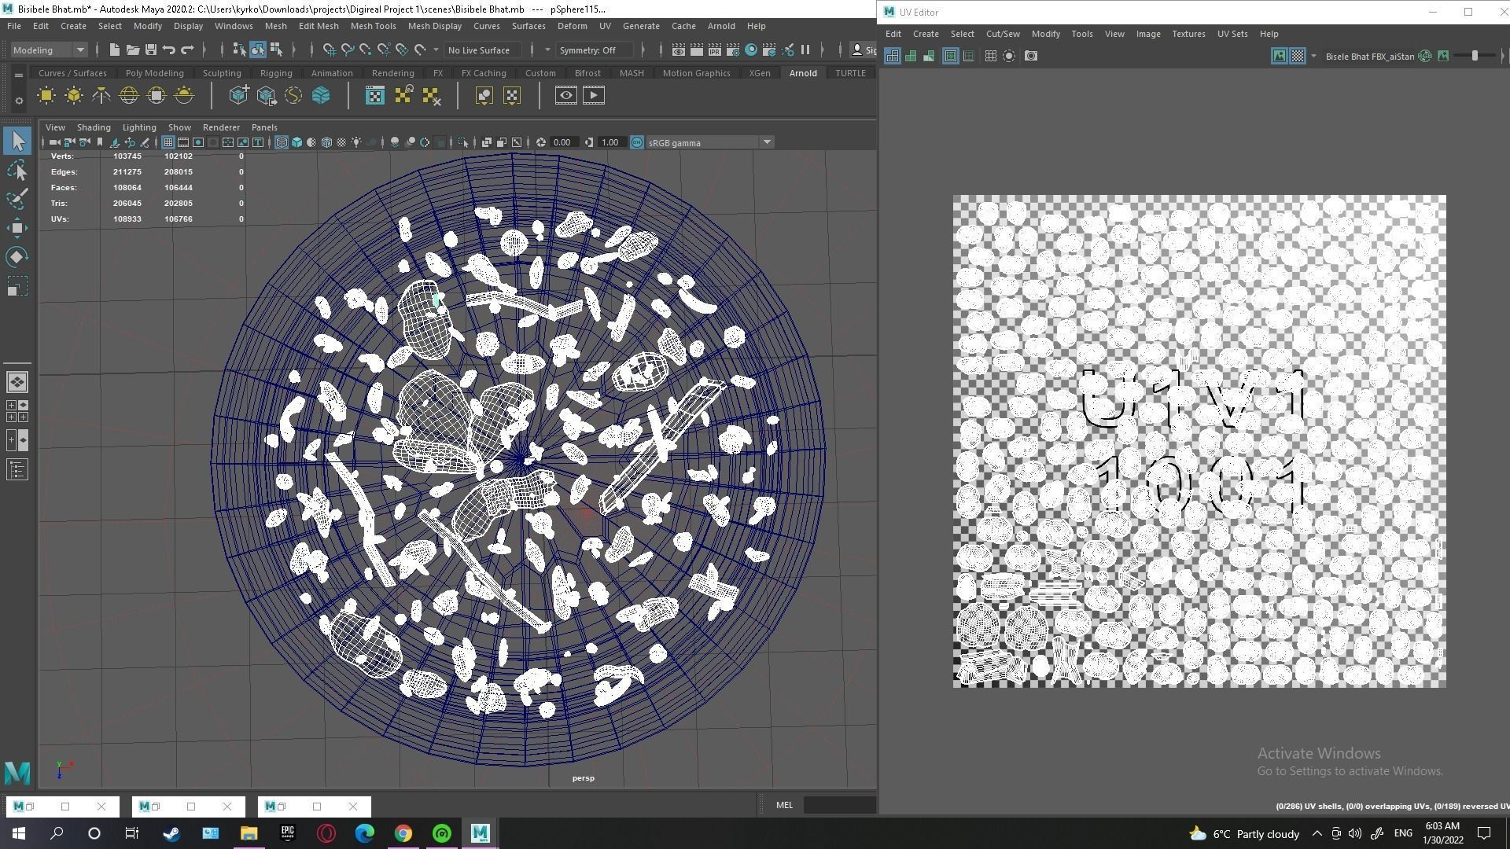The height and width of the screenshot is (849, 1510).
Task: Open the viewport Renderer panel menu
Action: [x=221, y=127]
